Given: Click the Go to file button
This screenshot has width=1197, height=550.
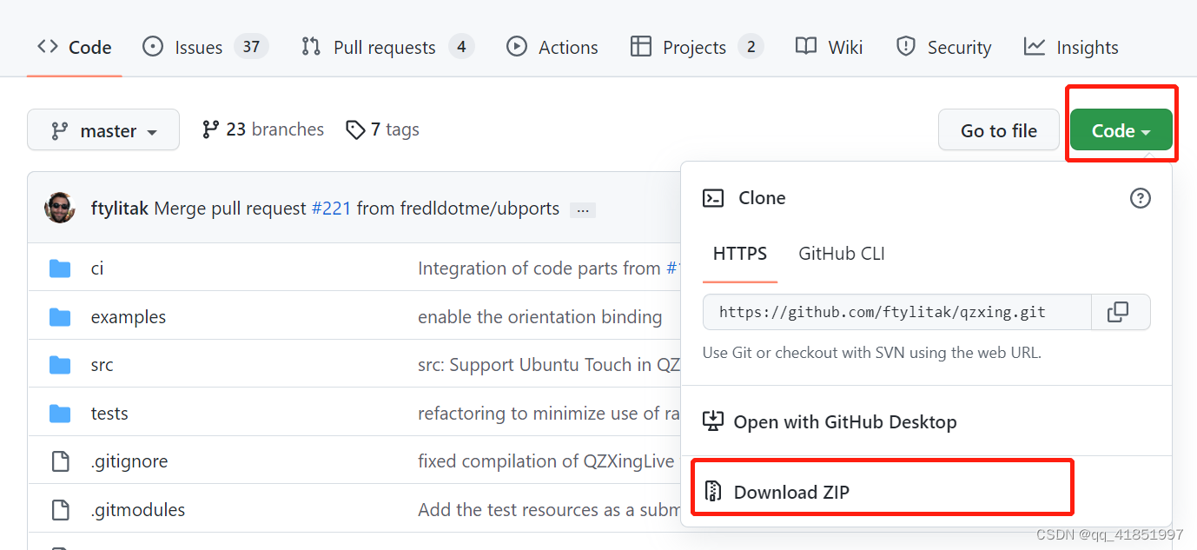Looking at the screenshot, I should pyautogui.click(x=998, y=129).
